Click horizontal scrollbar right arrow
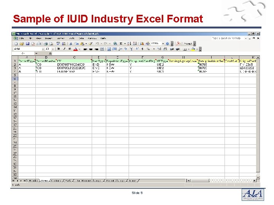Screen dimensions: 274x205 (255, 181)
